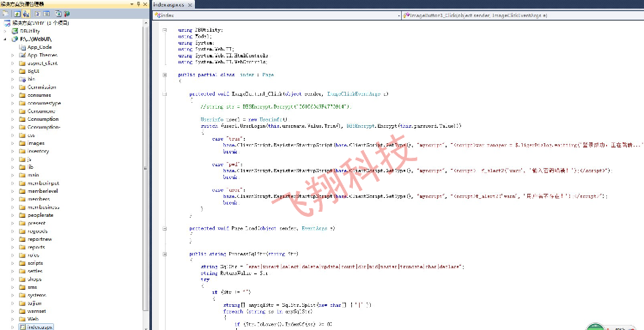Viewport: 644px width, 330px height.
Task: Click the css folder icon
Action: click(x=22, y=135)
